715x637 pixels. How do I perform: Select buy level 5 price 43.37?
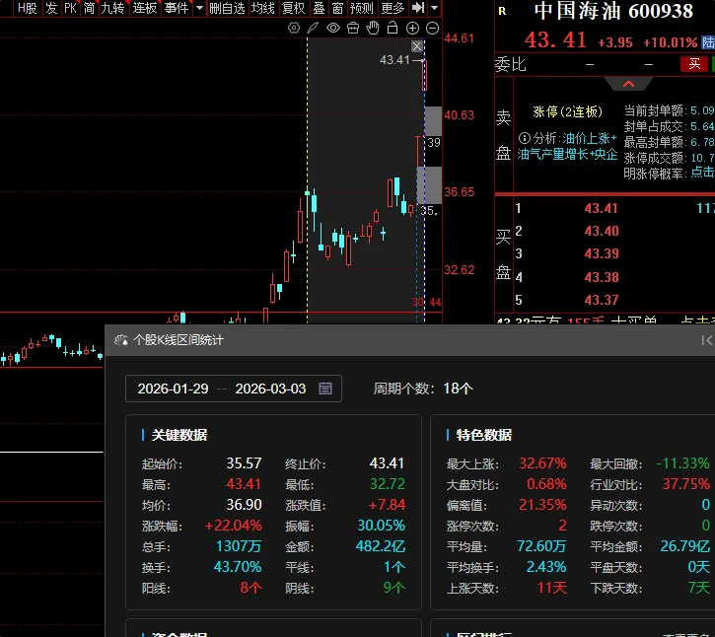point(601,300)
